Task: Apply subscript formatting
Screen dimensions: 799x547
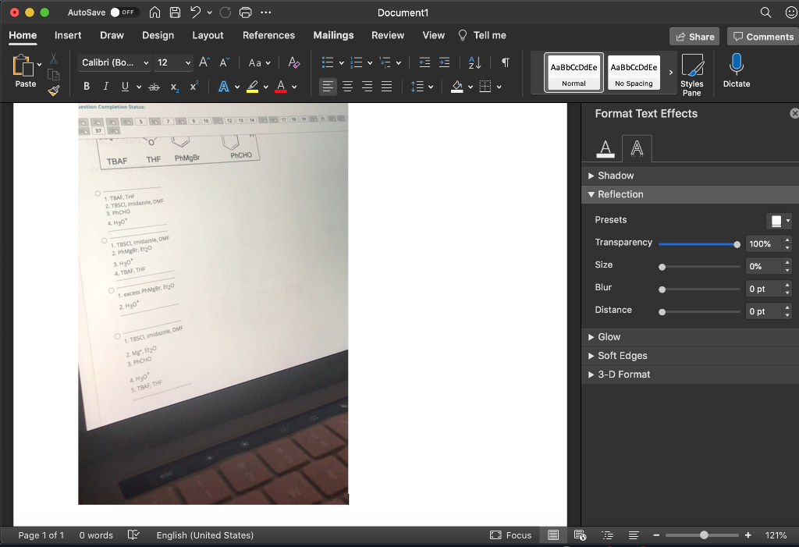Action: pyautogui.click(x=173, y=86)
